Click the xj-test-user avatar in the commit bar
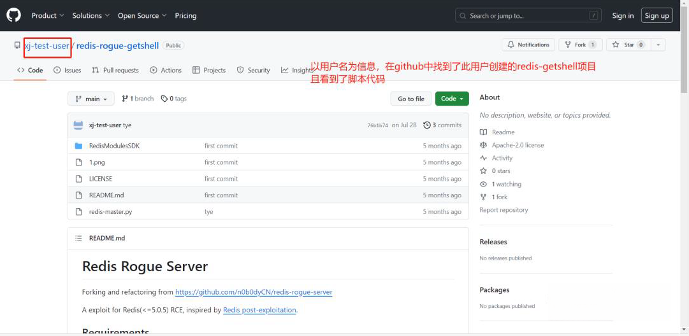Screen dimensions: 689x336 (x=78, y=125)
